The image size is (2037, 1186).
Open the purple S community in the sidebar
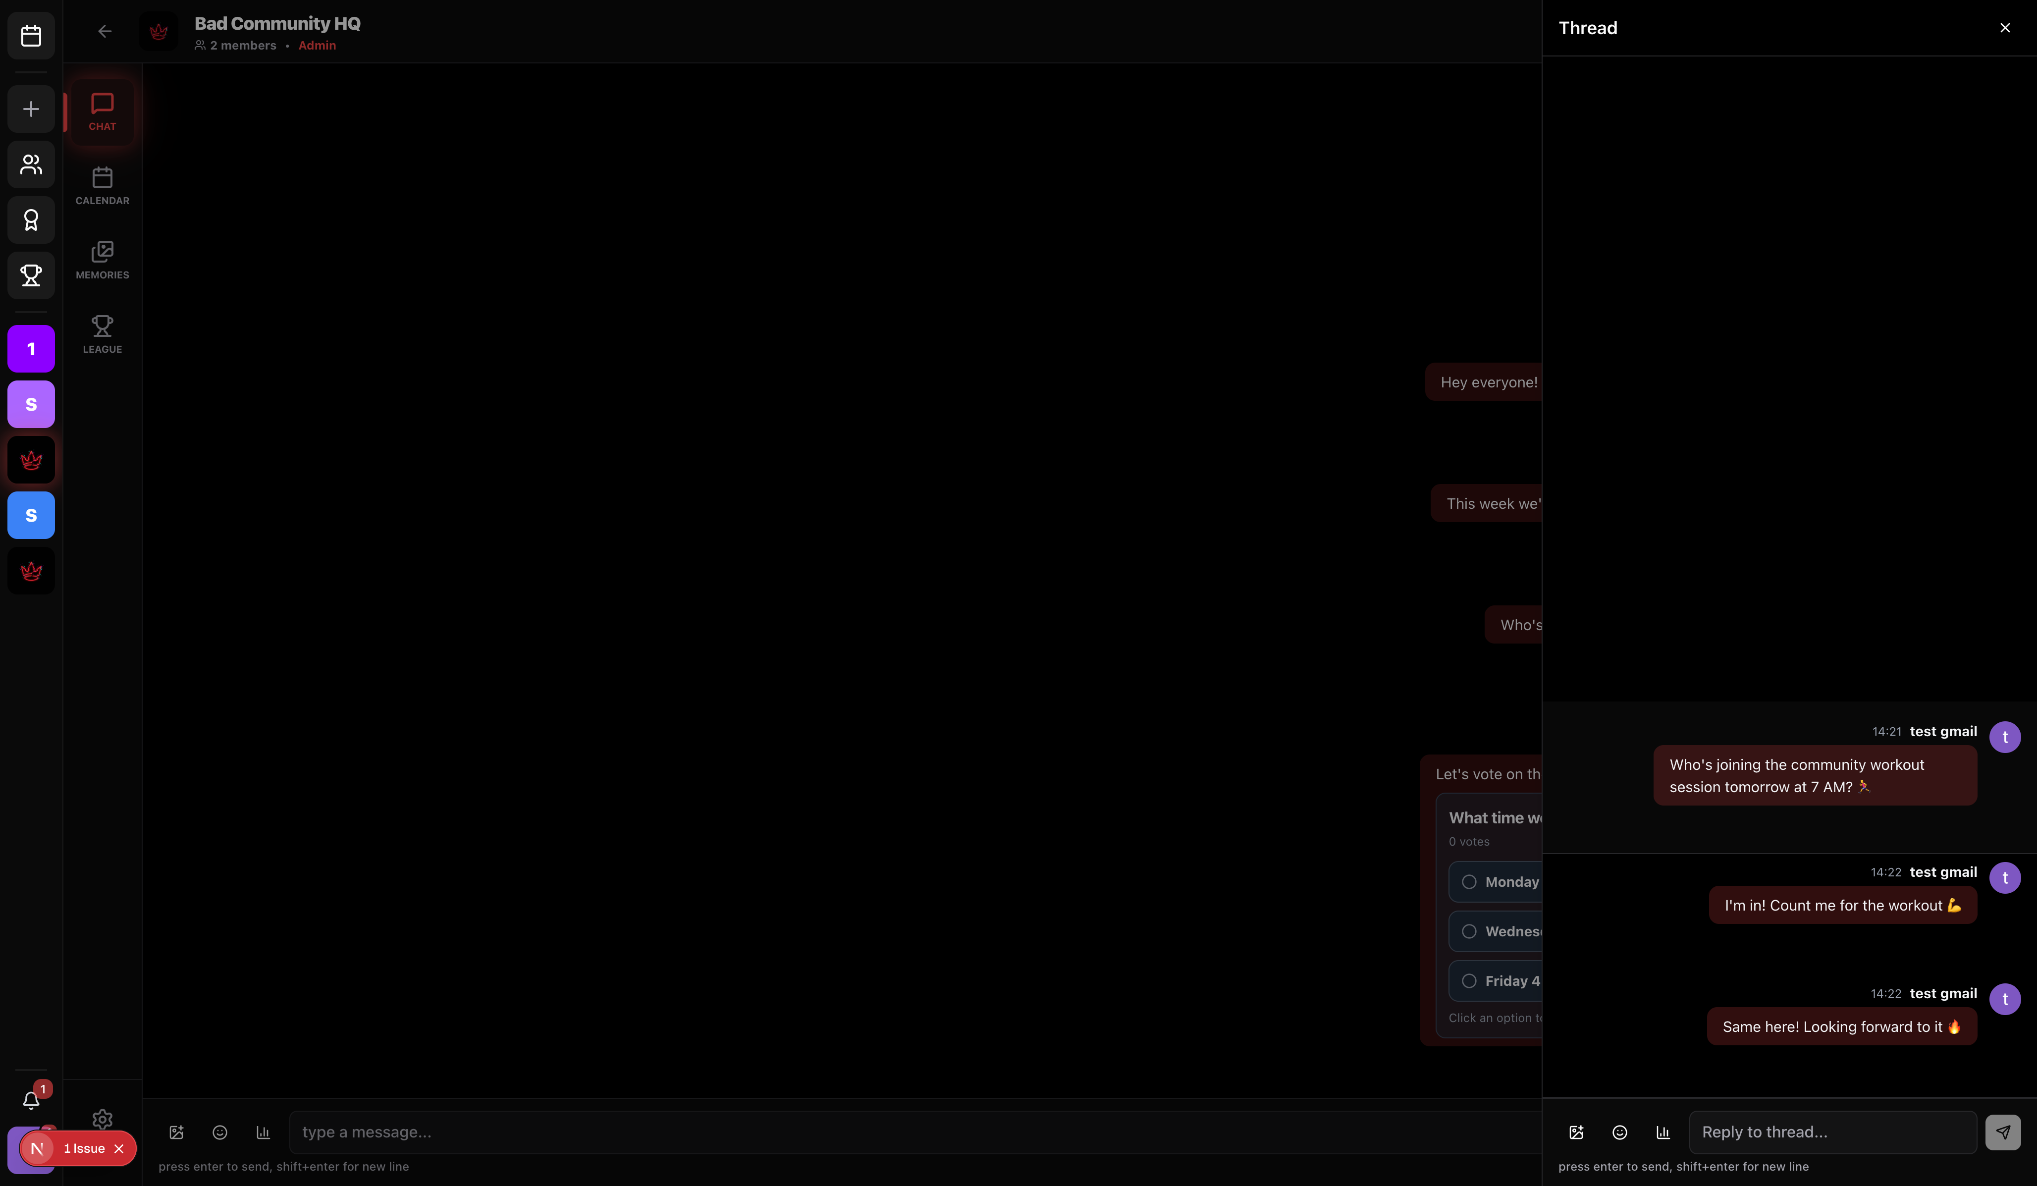coord(31,404)
